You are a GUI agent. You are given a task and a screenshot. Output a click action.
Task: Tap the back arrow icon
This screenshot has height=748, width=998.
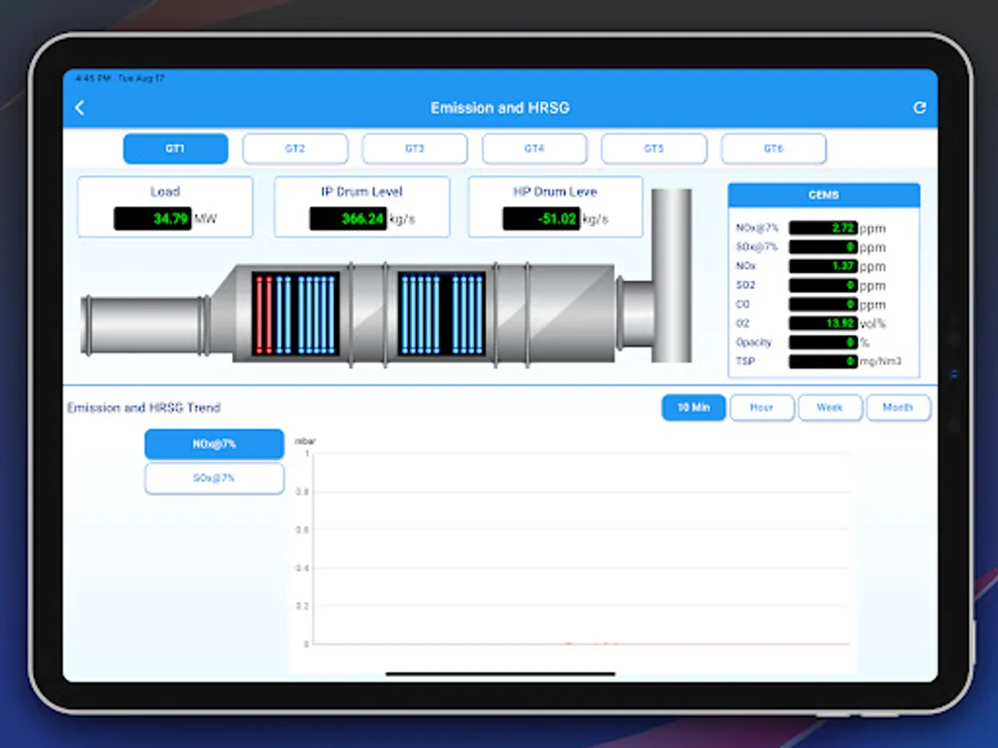click(80, 108)
